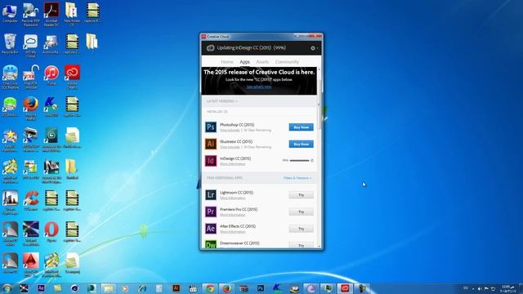
Task: Click Buy Now for Illustrator CC (2015)
Action: coord(301,145)
